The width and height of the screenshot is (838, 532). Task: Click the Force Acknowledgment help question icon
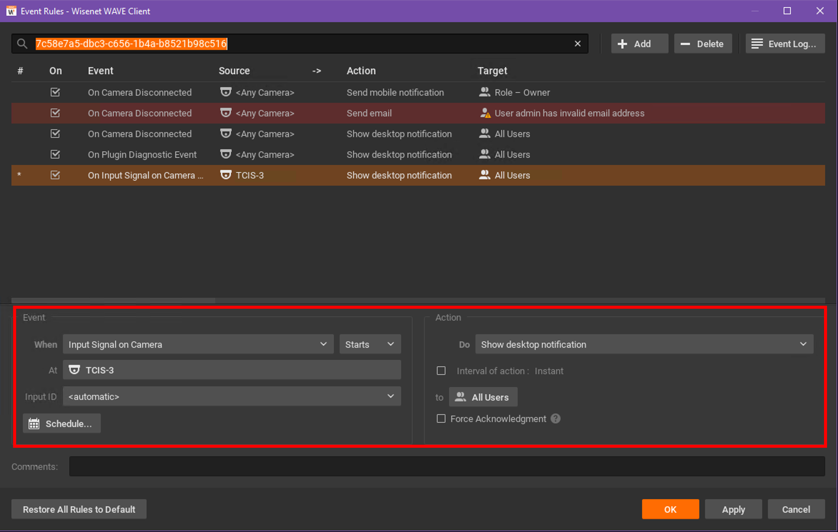click(555, 419)
